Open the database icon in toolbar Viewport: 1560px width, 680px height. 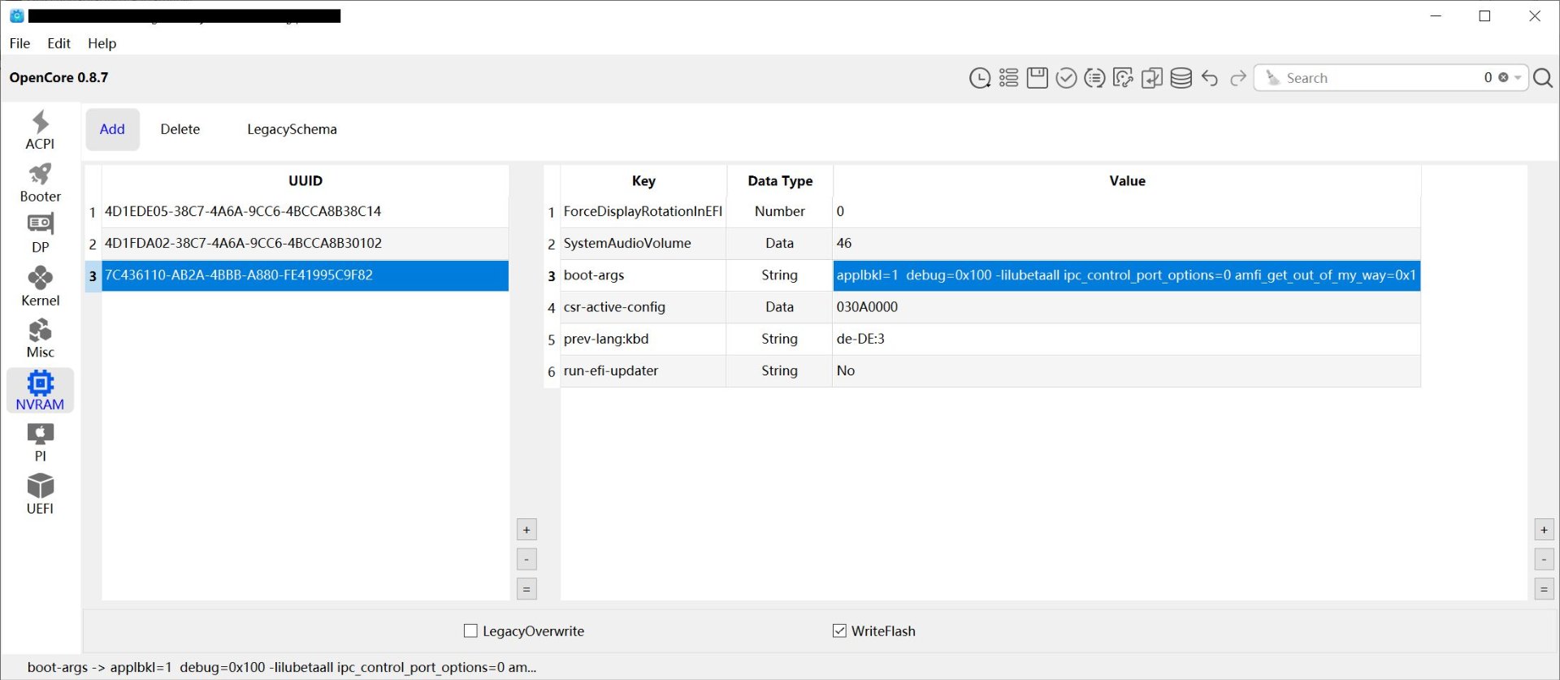pos(1181,78)
